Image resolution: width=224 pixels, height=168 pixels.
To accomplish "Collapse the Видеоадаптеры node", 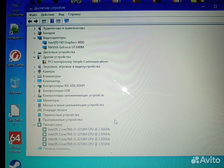I will [35, 38].
